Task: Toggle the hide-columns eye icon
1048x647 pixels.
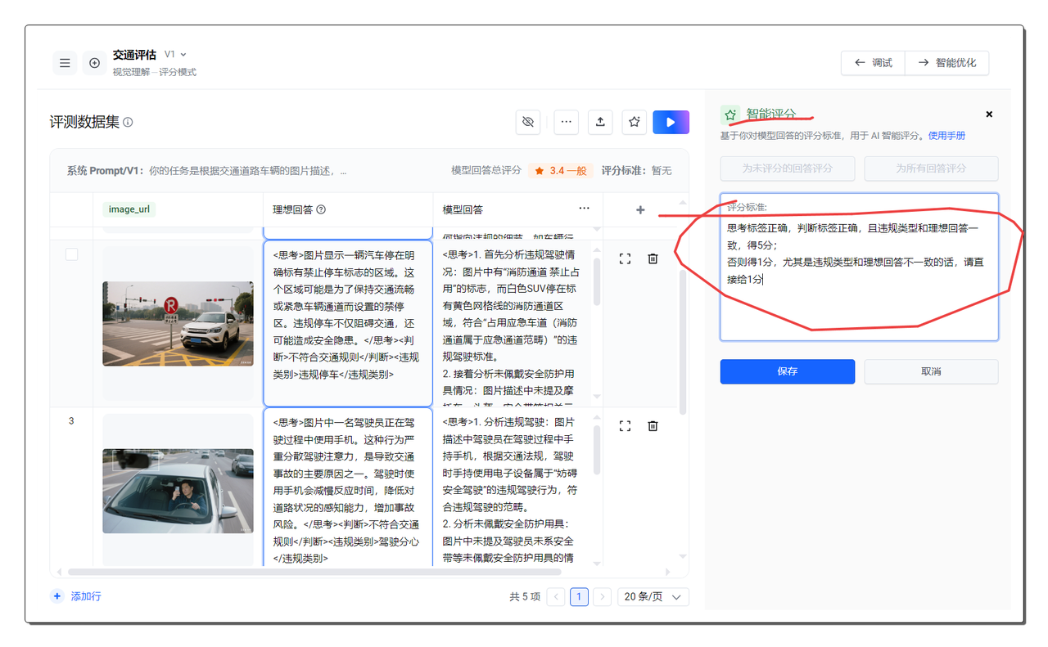Action: (528, 122)
